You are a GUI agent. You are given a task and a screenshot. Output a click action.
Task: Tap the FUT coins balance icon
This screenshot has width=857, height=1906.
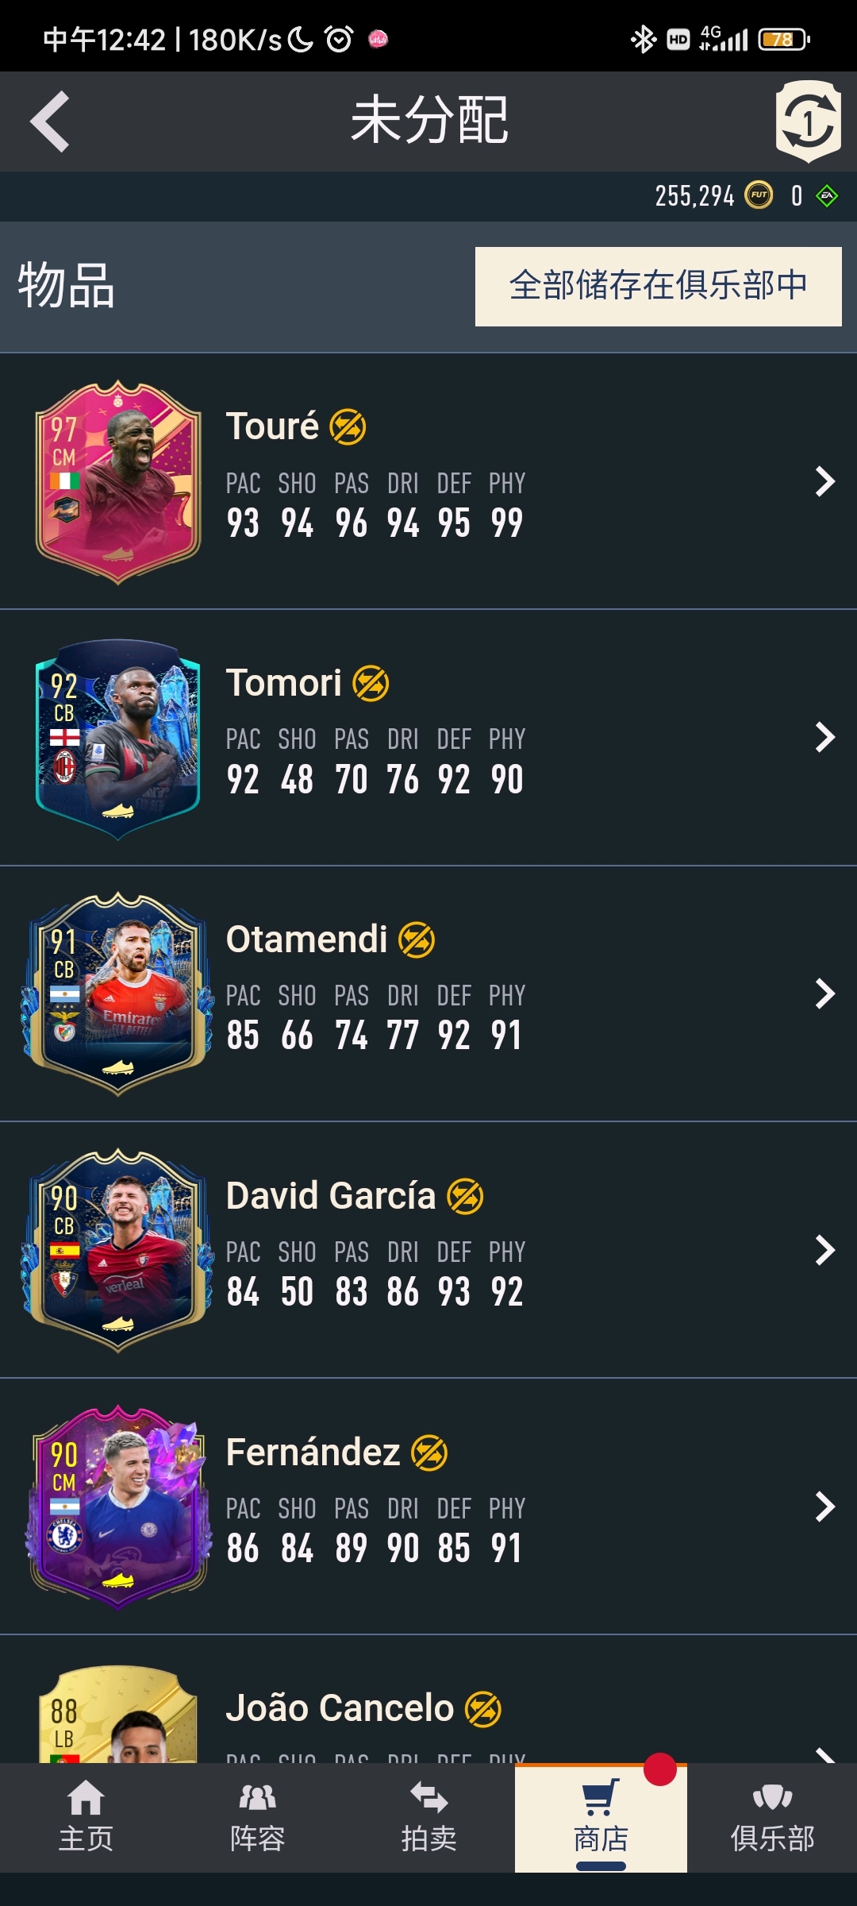point(759,195)
